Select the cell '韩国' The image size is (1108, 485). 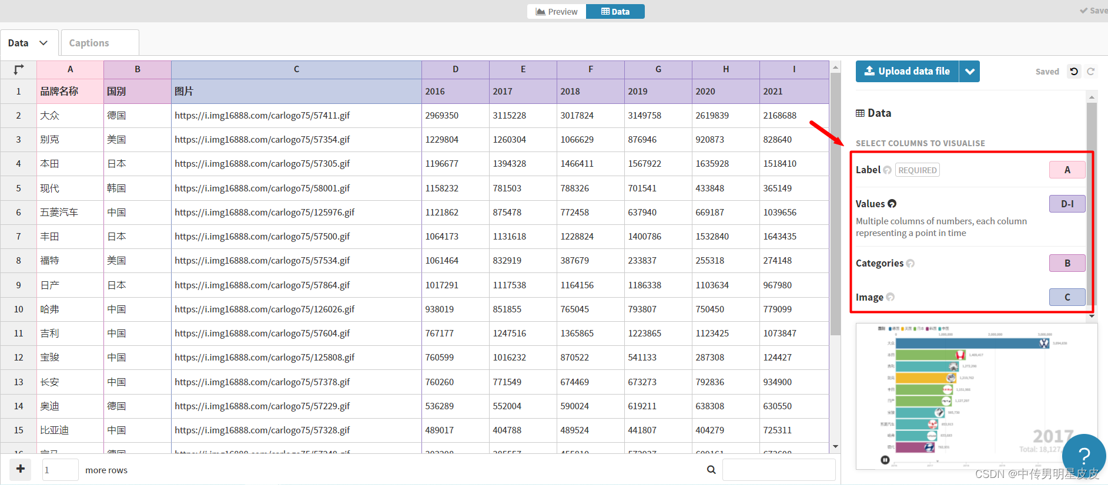138,188
